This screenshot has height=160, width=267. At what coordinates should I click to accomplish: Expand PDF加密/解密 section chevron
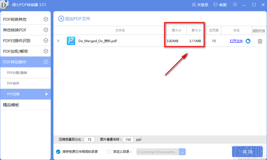click(46, 51)
